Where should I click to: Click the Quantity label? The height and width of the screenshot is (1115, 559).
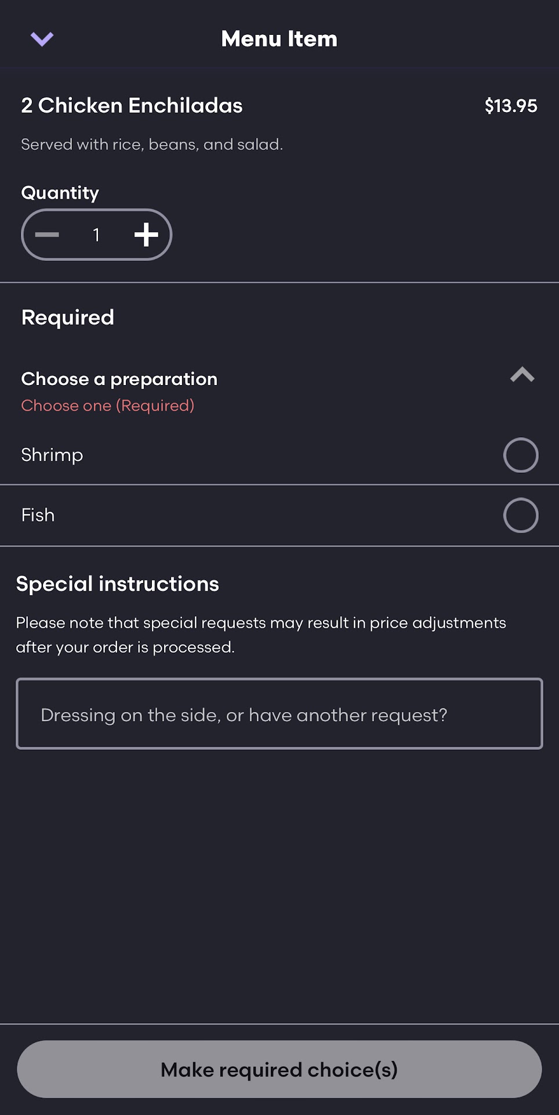tap(60, 193)
